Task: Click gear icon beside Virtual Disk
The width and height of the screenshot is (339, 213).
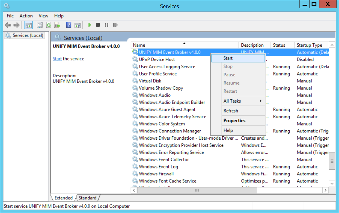Action: (135, 81)
